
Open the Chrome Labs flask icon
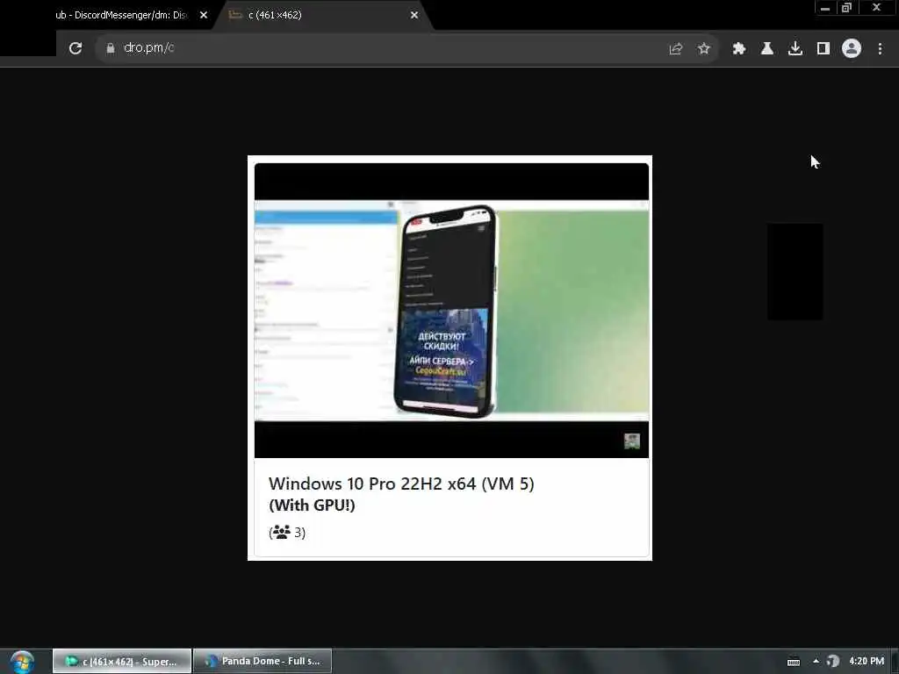point(767,49)
